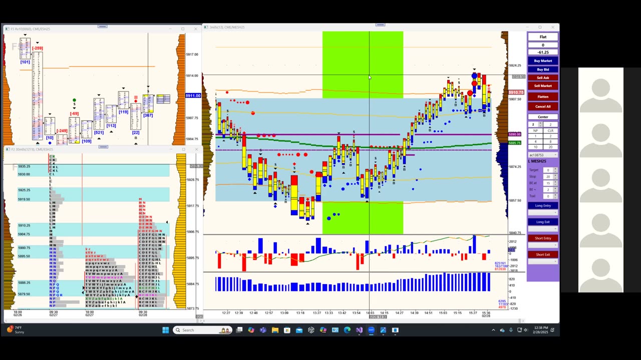Click the Stop value field
Screen dimensions: 641x360
tap(548, 176)
